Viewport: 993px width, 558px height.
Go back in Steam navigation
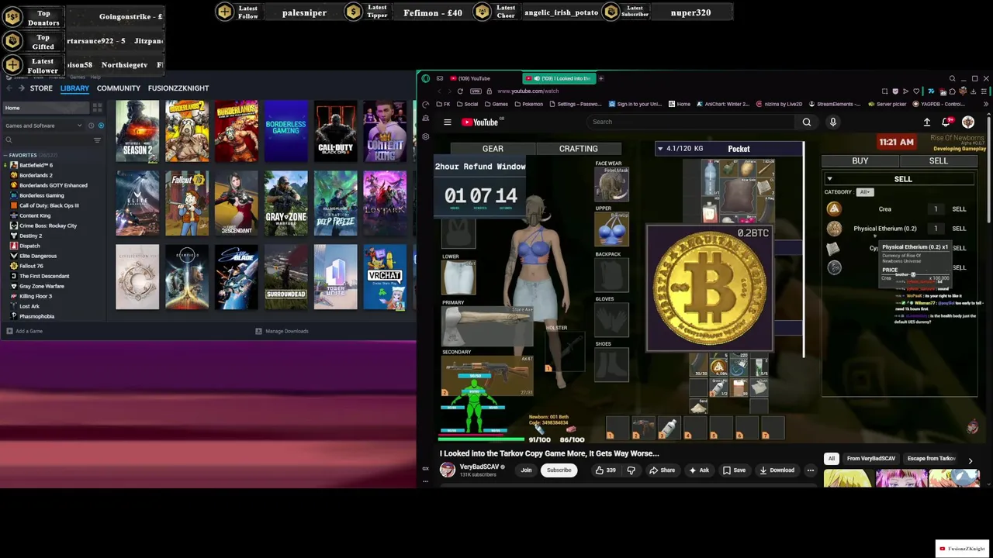pyautogui.click(x=9, y=88)
